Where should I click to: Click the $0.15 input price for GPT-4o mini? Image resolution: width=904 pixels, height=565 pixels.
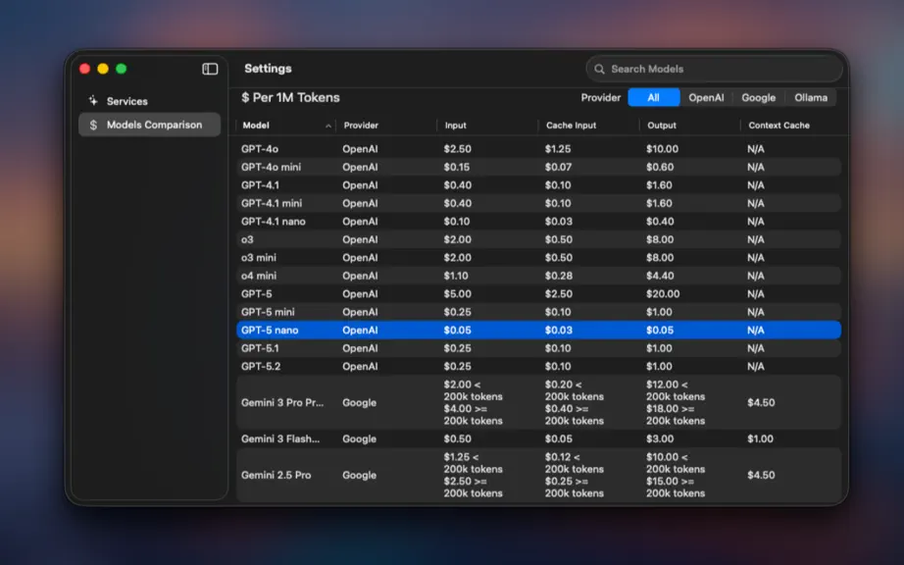pos(457,167)
